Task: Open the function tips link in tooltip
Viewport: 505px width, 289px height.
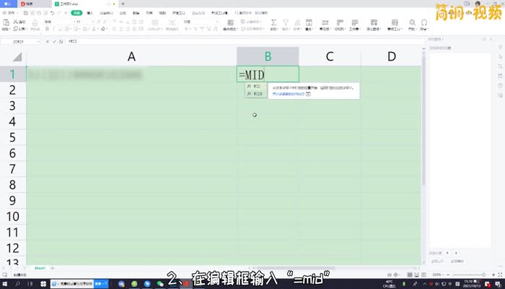Action: [x=284, y=93]
